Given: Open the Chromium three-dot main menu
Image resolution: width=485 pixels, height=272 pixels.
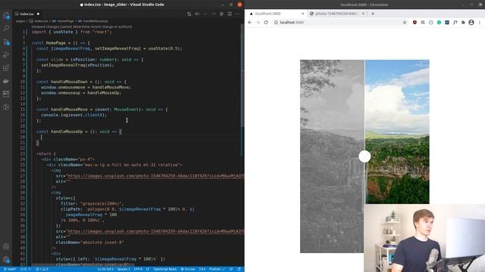Looking at the screenshot, I should pos(480,22).
